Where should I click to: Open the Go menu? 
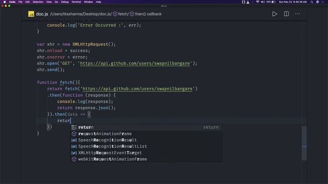(56, 2)
